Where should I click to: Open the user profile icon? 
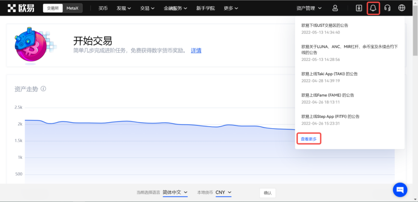coord(335,8)
